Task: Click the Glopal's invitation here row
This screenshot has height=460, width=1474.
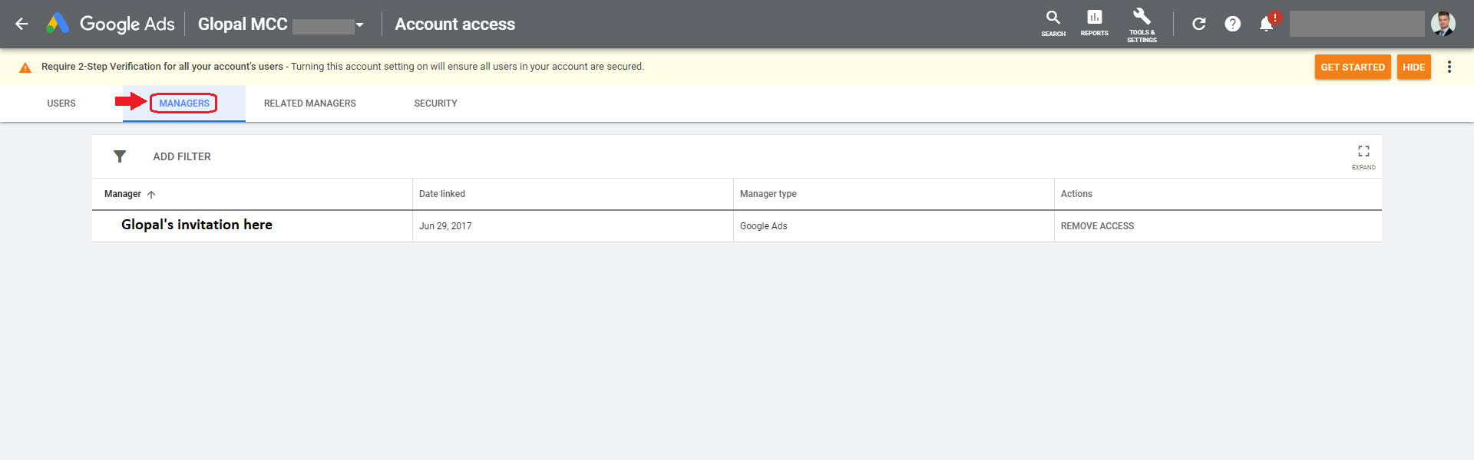Action: pos(197,225)
